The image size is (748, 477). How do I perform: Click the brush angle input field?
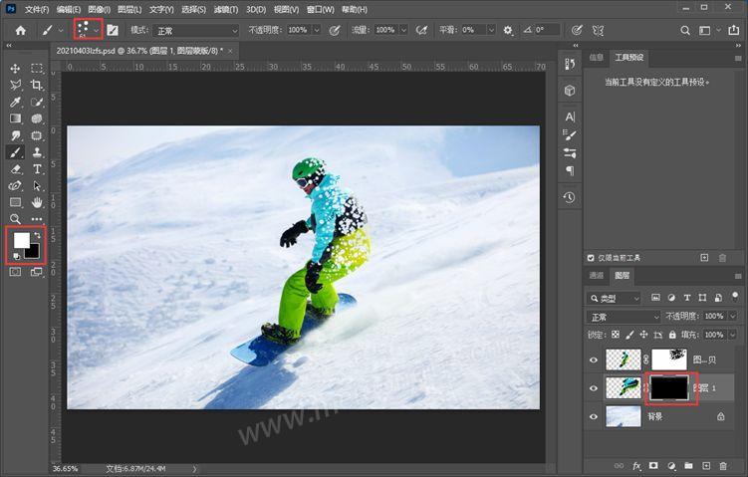coord(546,30)
